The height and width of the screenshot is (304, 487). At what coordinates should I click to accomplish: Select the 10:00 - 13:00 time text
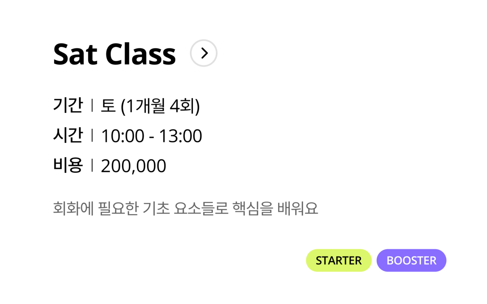click(151, 136)
